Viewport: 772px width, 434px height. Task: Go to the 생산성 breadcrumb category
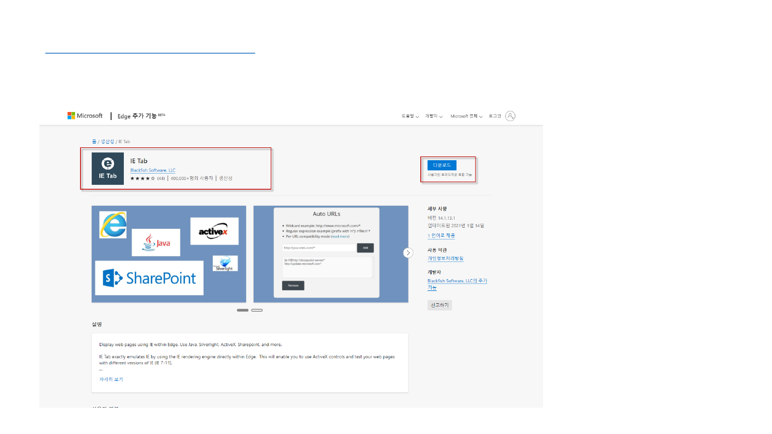click(107, 141)
